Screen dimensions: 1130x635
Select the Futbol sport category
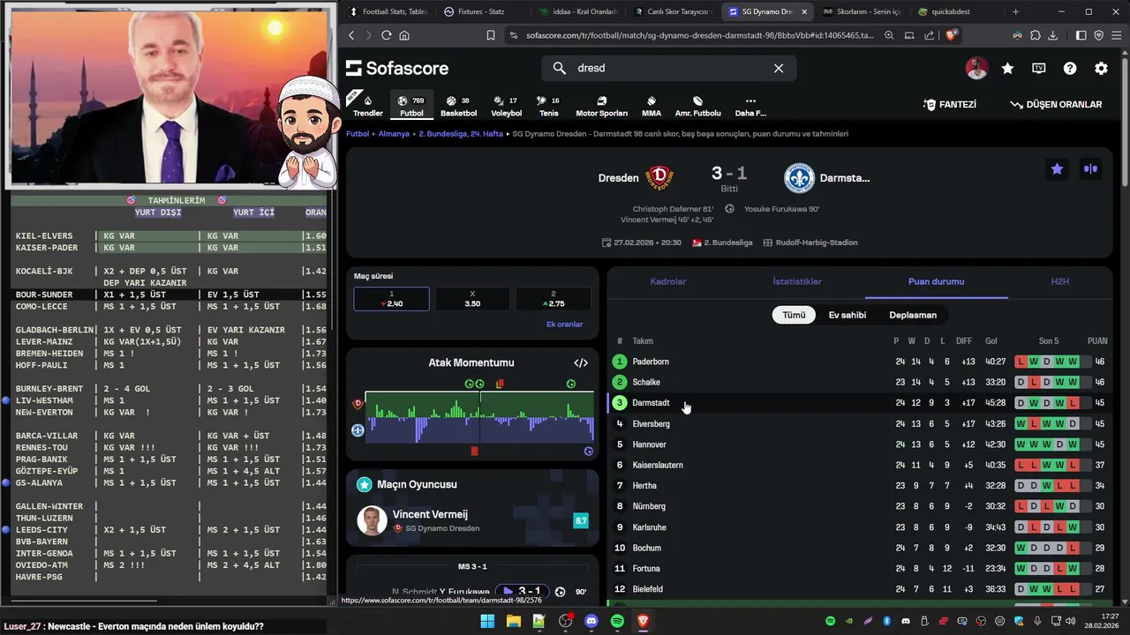411,106
